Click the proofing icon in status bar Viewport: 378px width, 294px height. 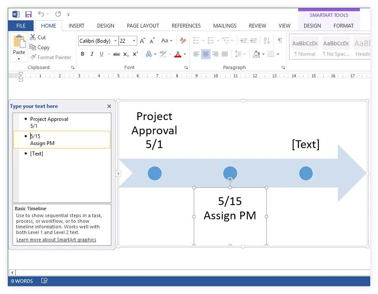tap(44, 281)
